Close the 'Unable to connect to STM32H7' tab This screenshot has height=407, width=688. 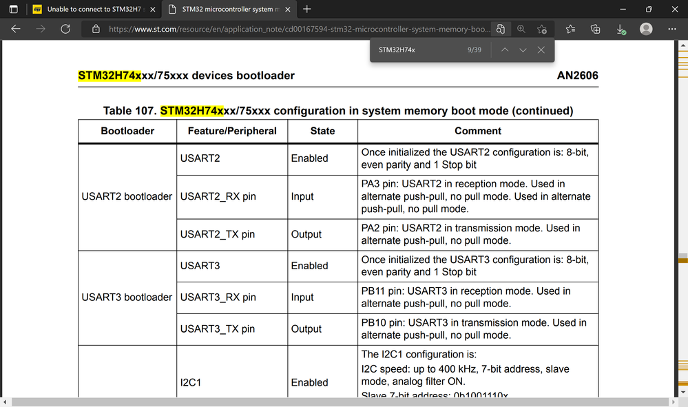pos(153,9)
